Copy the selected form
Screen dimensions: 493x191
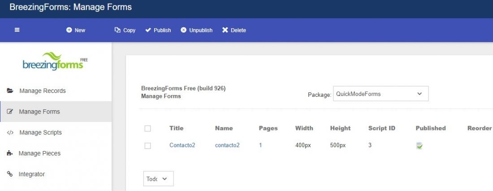pos(125,30)
